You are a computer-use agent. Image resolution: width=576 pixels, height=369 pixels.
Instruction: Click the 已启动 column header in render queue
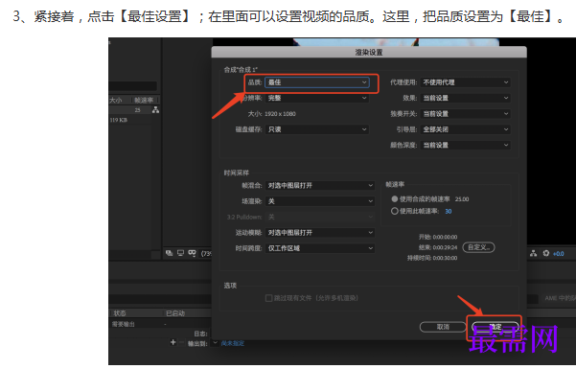click(x=175, y=313)
